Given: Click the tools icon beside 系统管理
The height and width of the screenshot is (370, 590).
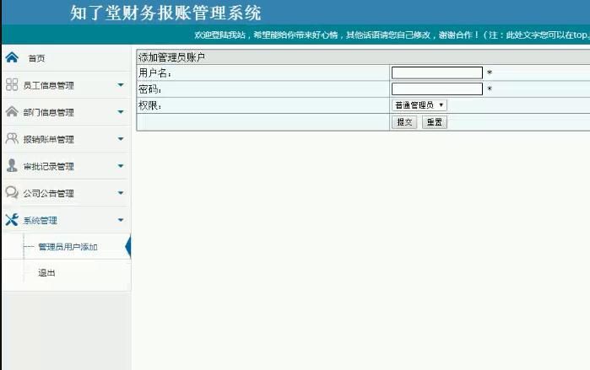Looking at the screenshot, I should [12, 220].
